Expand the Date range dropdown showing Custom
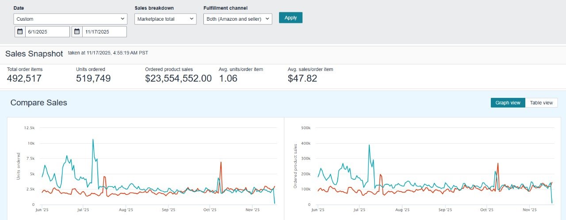The height and width of the screenshot is (220, 566). [70, 19]
